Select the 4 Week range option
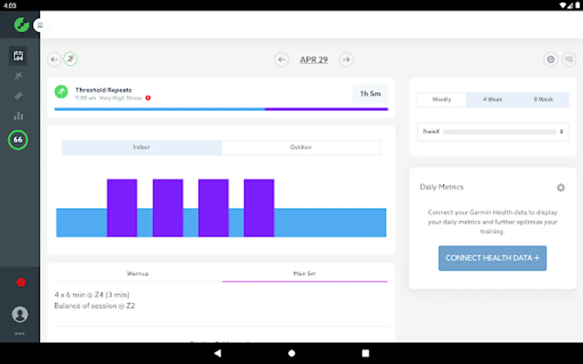 [492, 99]
